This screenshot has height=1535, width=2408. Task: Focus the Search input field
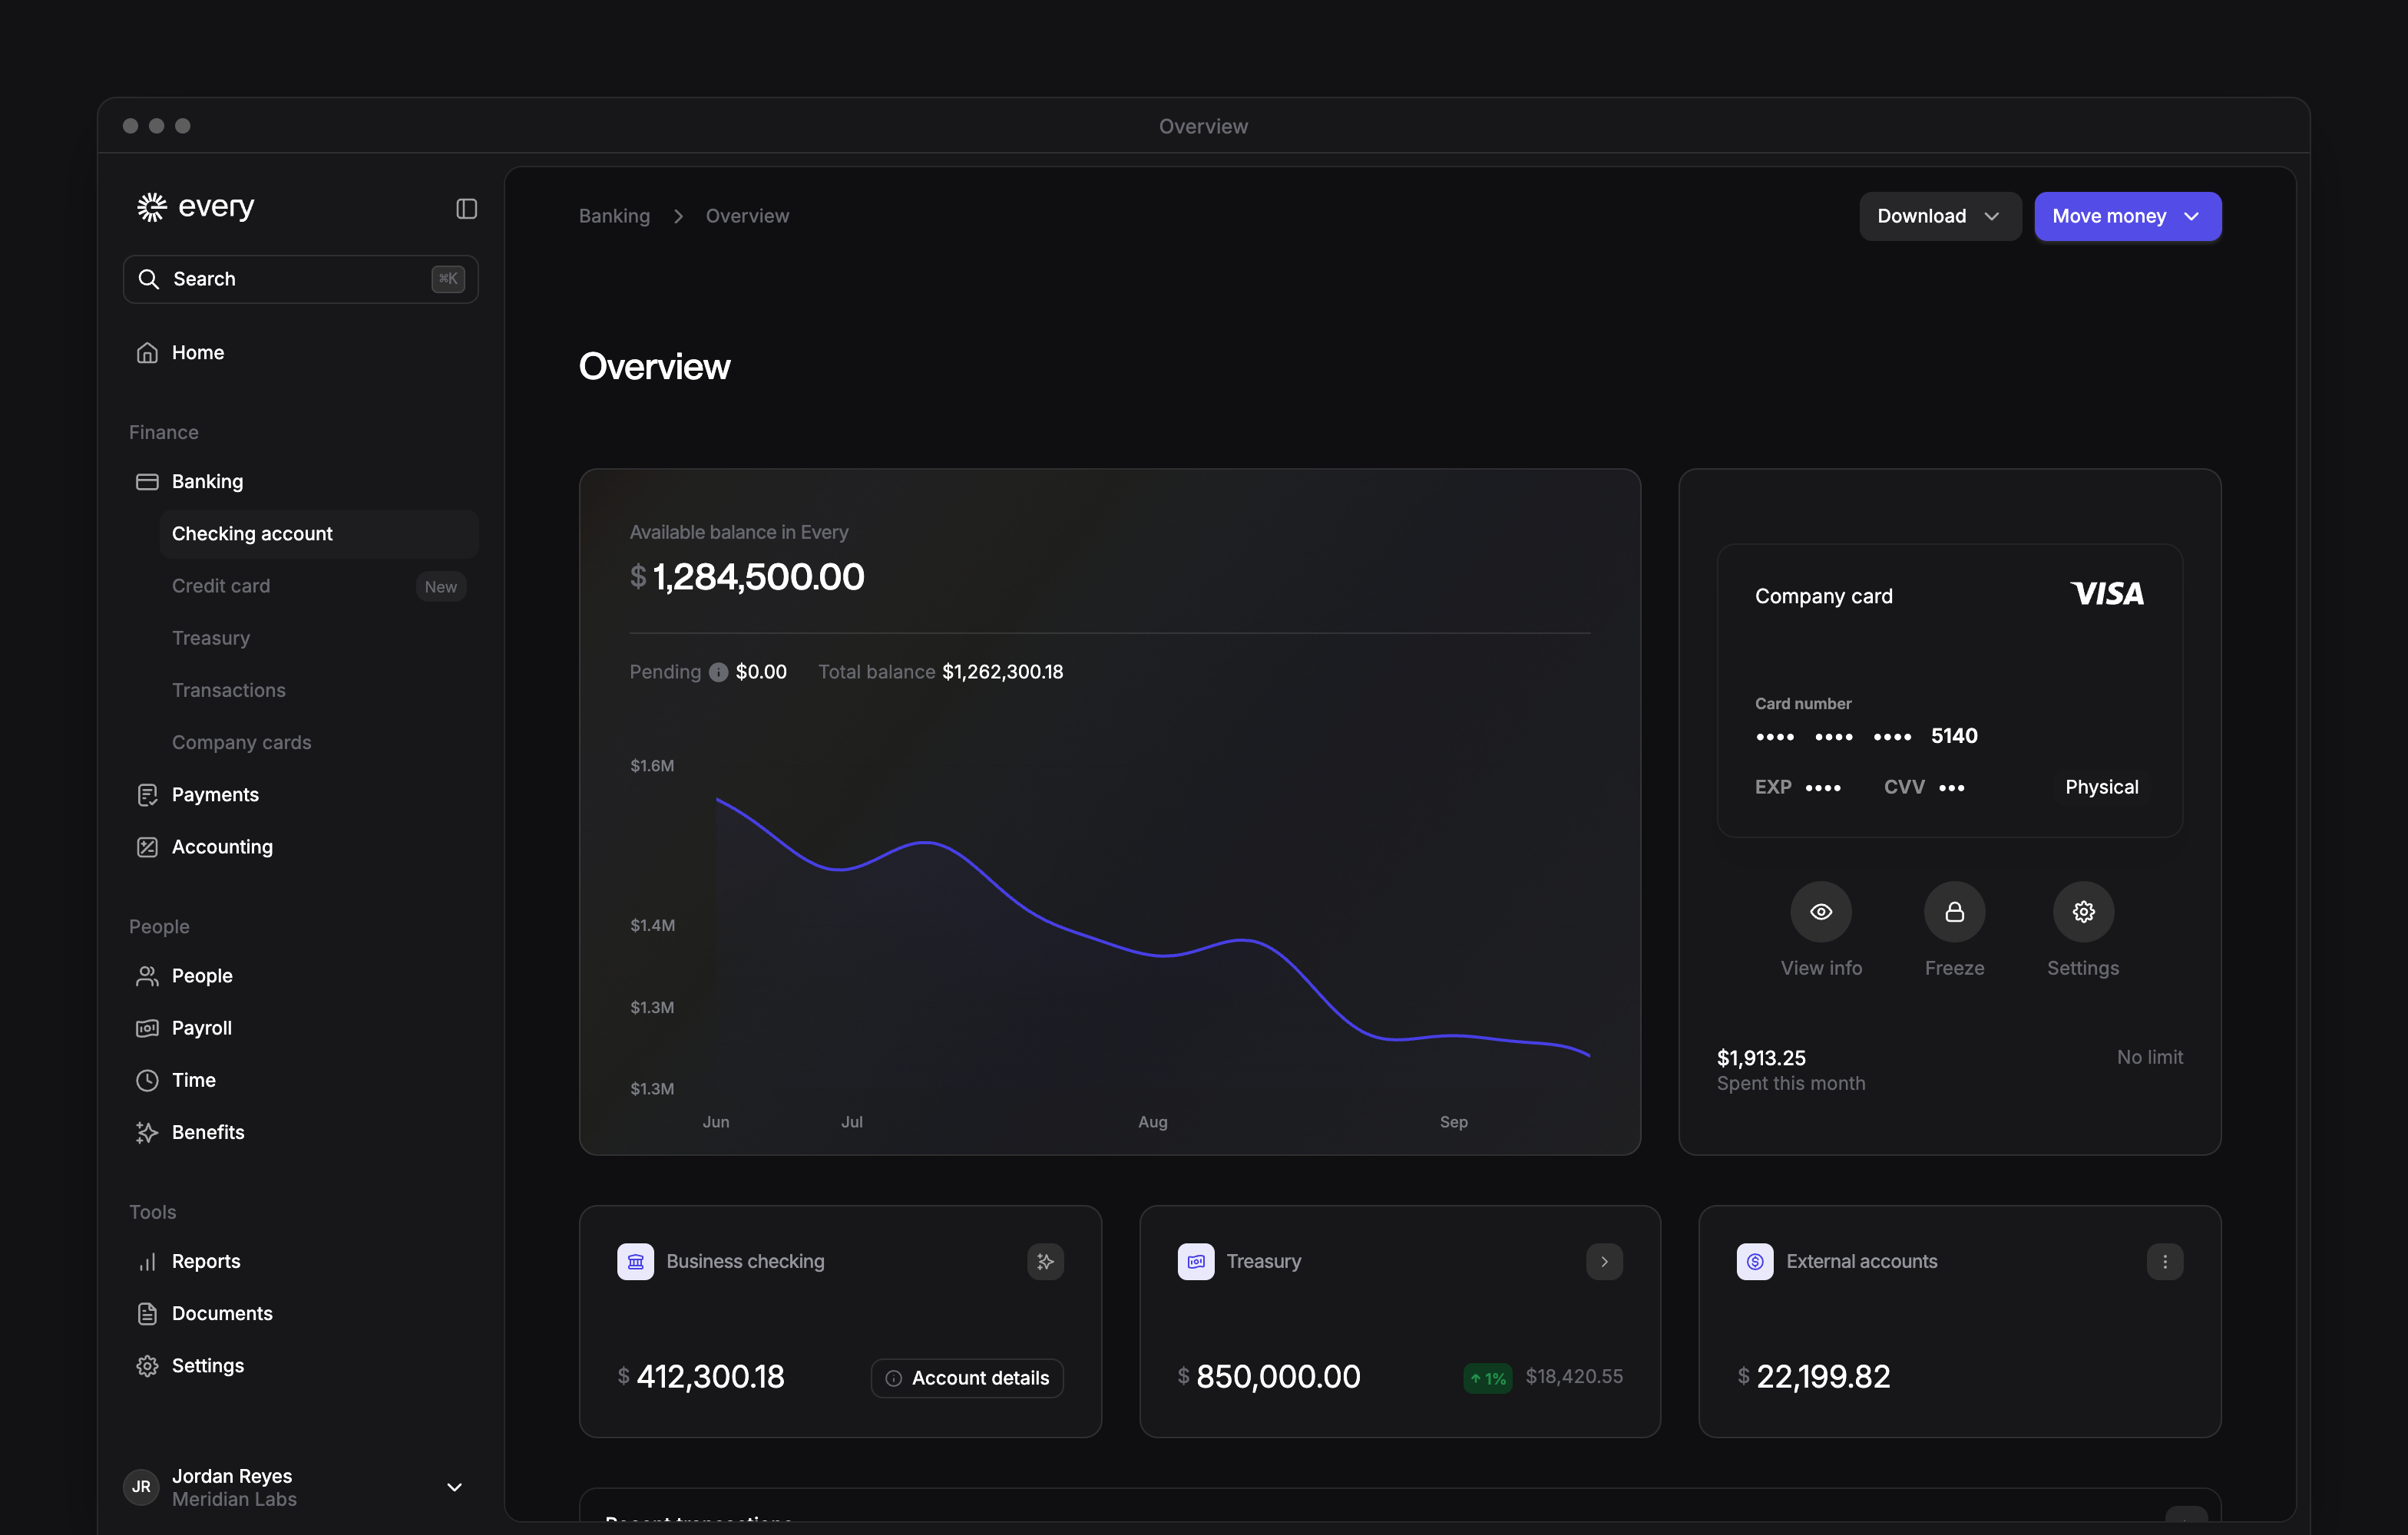pos(300,279)
